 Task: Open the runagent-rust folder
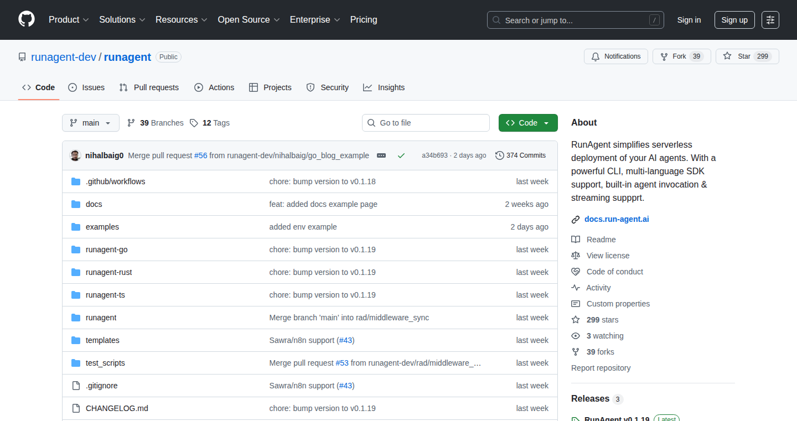pyautogui.click(x=109, y=272)
